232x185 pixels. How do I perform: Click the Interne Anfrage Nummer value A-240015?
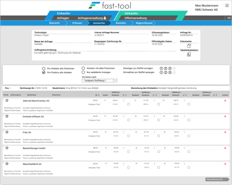99,35
